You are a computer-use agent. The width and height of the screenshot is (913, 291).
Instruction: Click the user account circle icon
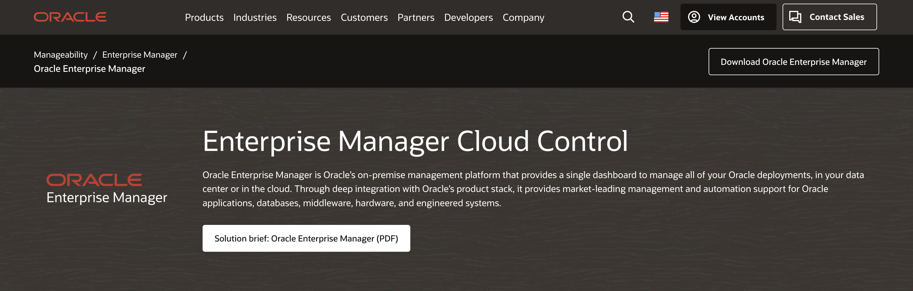pyautogui.click(x=694, y=17)
